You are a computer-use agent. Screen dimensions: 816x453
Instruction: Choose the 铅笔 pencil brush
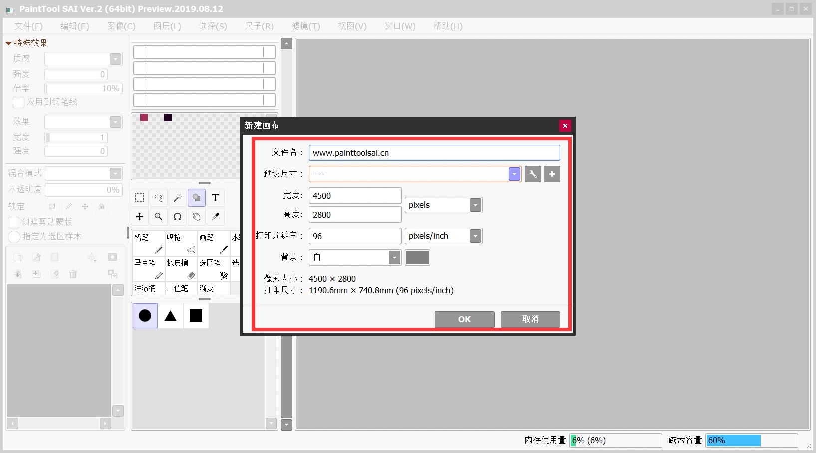tap(149, 243)
